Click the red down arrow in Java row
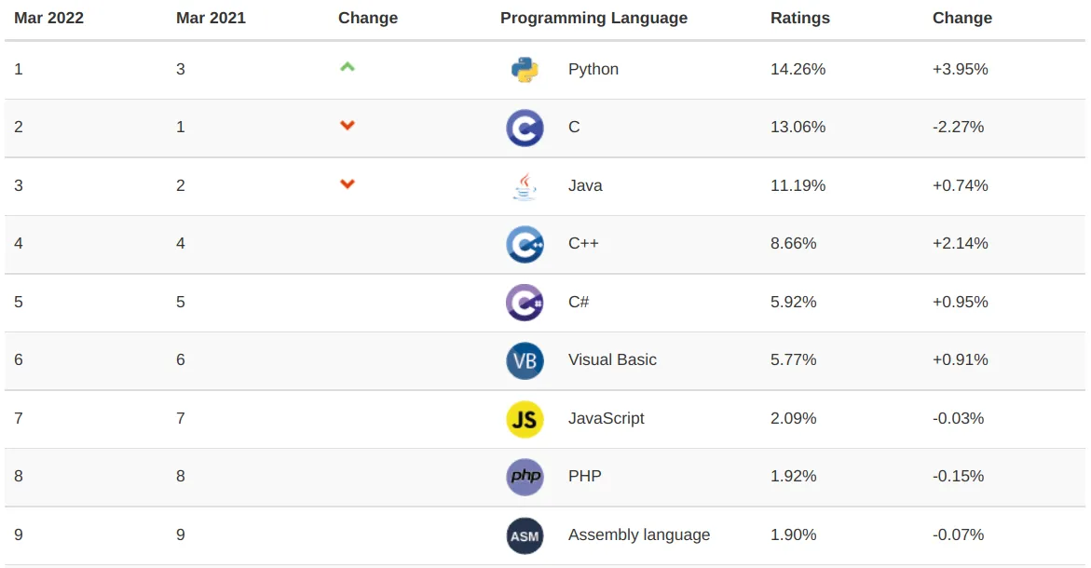This screenshot has height=568, width=1091. 348,184
